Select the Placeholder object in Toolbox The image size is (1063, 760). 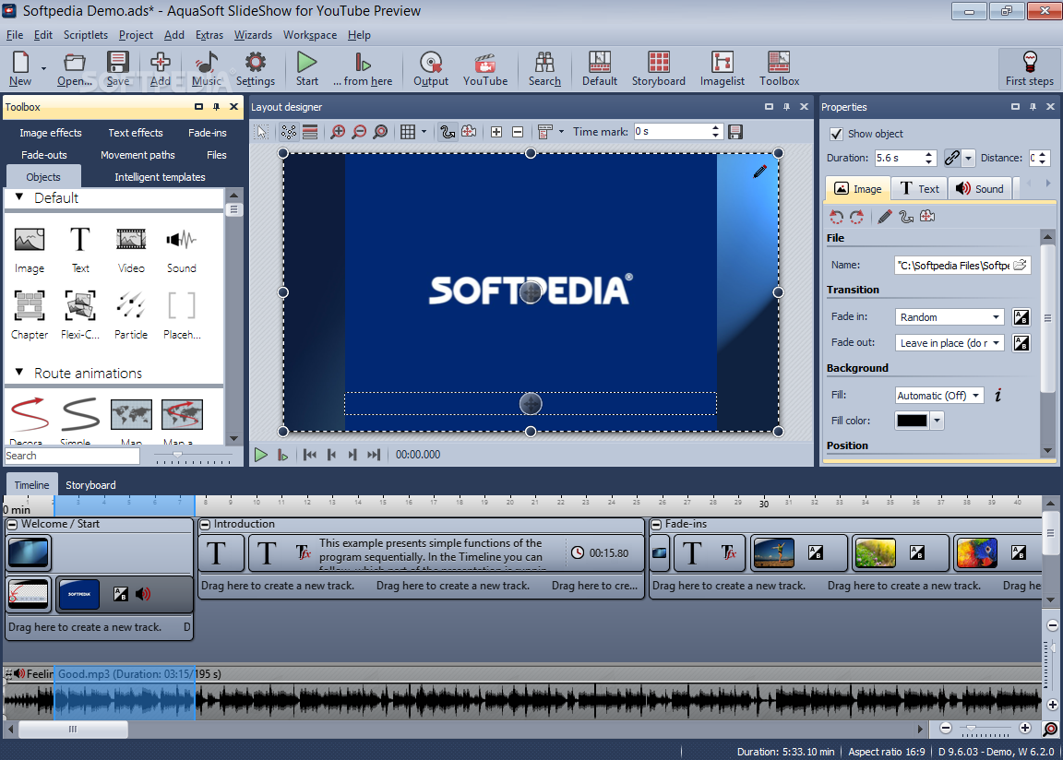click(182, 315)
